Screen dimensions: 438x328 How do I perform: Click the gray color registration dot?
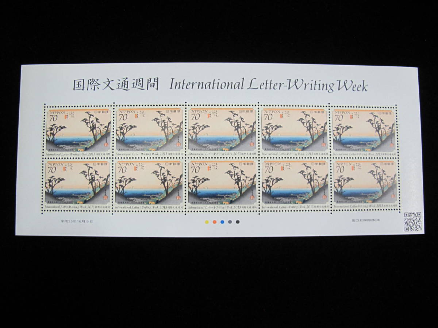[x=230, y=222]
